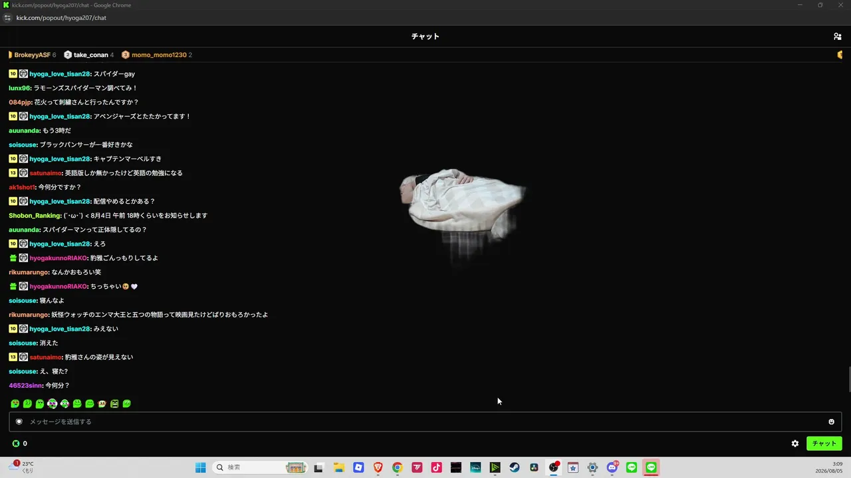Click message 'キャプテンマーベルすき'
This screenshot has height=478, width=851.
click(128, 159)
